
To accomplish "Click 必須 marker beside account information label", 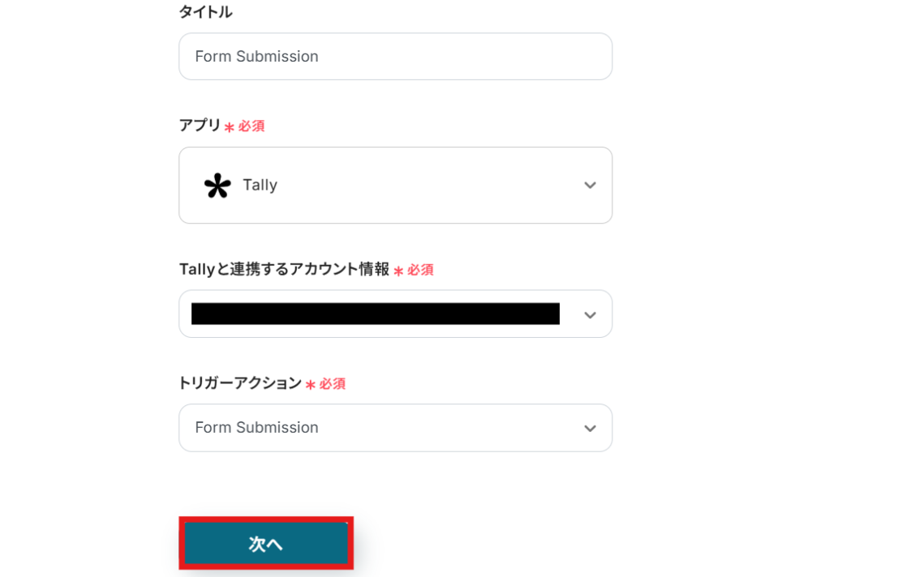I will 420,270.
